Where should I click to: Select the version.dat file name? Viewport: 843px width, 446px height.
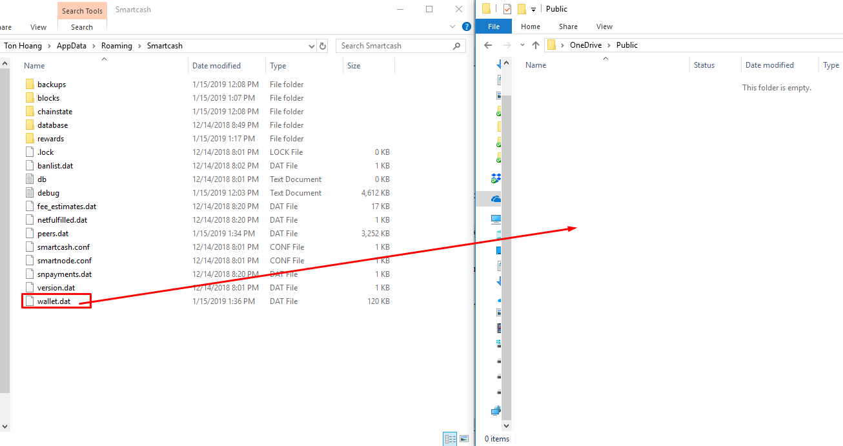coord(56,288)
